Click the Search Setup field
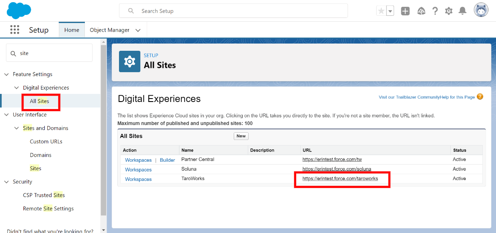The height and width of the screenshot is (233, 496). pyautogui.click(x=233, y=11)
